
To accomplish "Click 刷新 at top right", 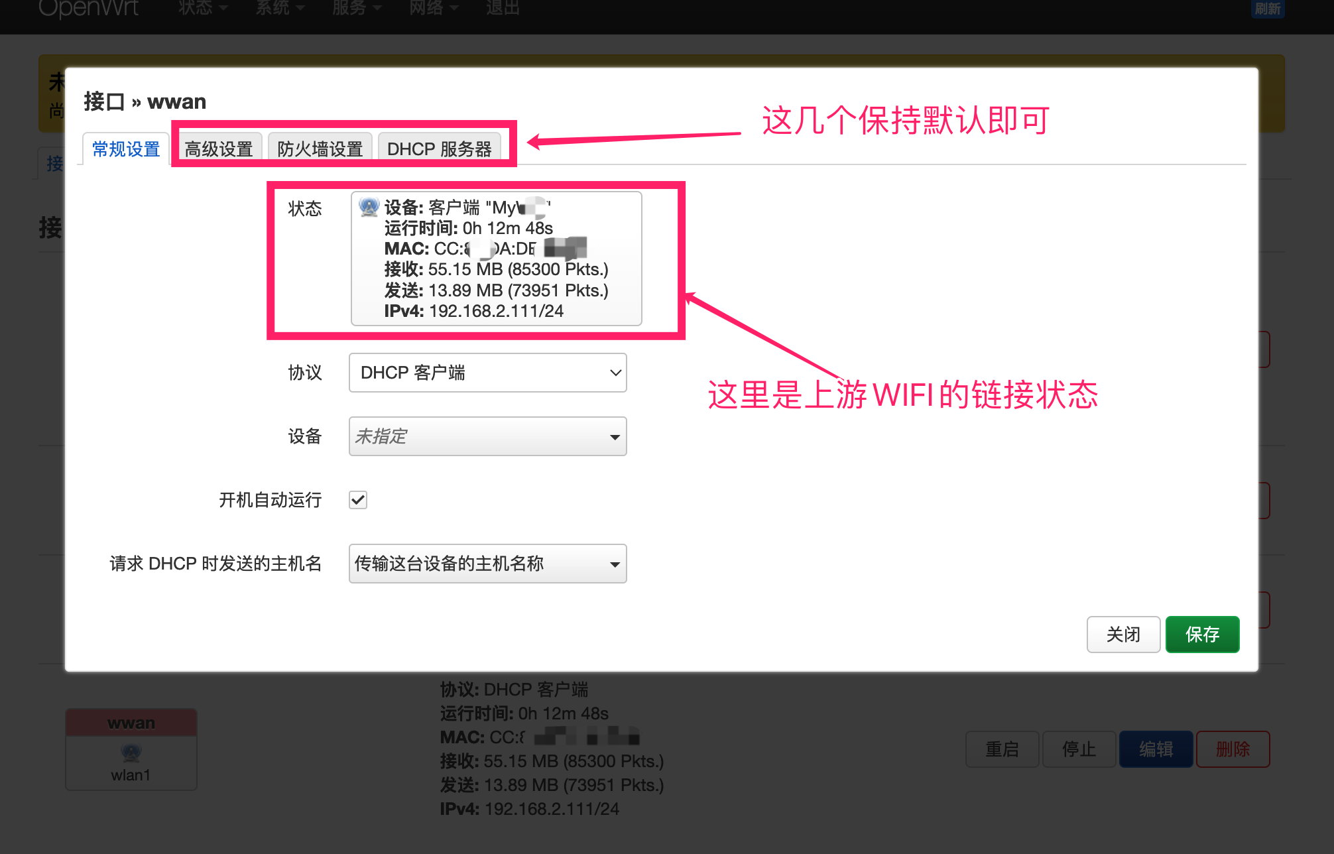I will (x=1267, y=9).
